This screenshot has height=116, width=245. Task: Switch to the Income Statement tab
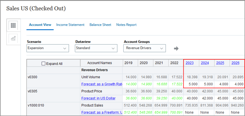point(70,25)
